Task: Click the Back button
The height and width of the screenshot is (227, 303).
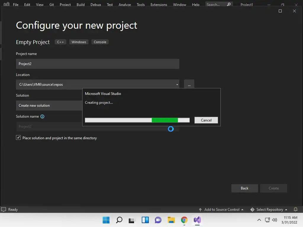Action: click(x=244, y=188)
